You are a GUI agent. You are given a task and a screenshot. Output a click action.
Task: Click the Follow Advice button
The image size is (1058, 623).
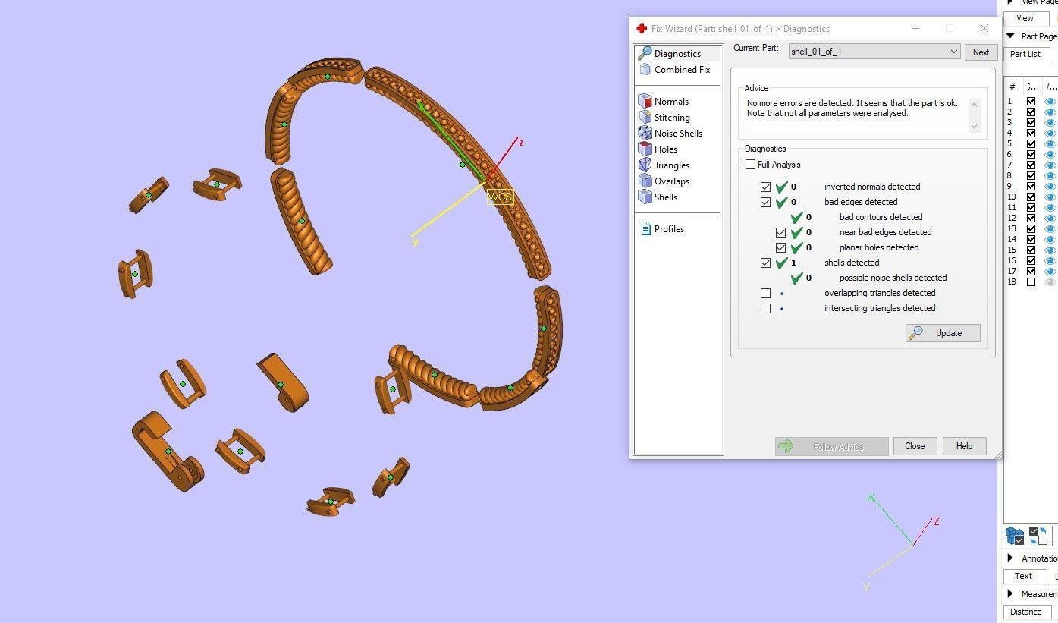pos(831,446)
